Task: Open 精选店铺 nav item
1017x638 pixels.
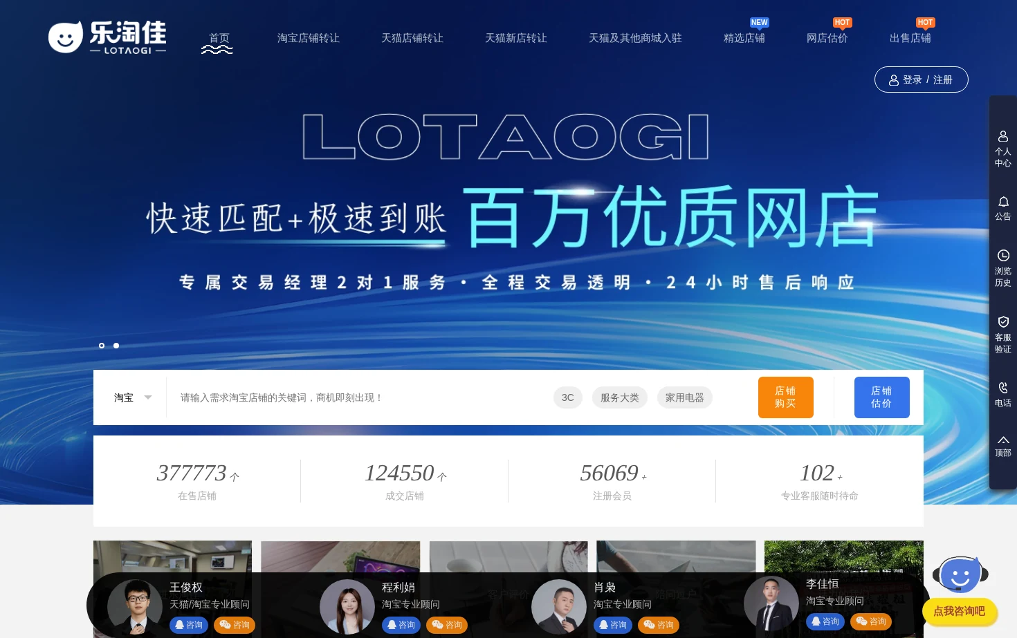Action: pyautogui.click(x=744, y=38)
